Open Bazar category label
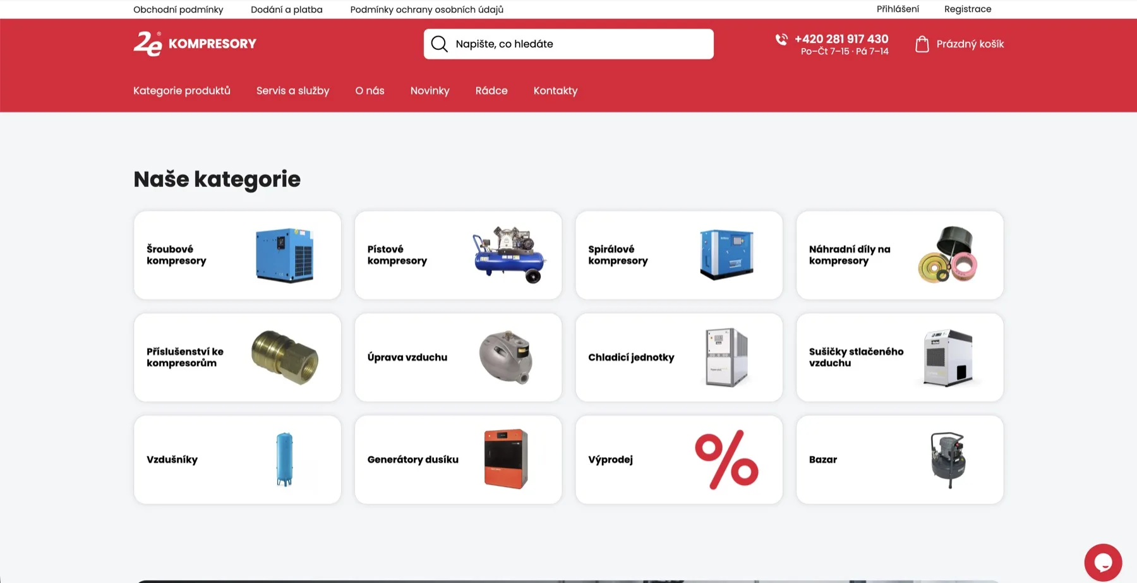Image resolution: width=1137 pixels, height=583 pixels. coord(823,460)
